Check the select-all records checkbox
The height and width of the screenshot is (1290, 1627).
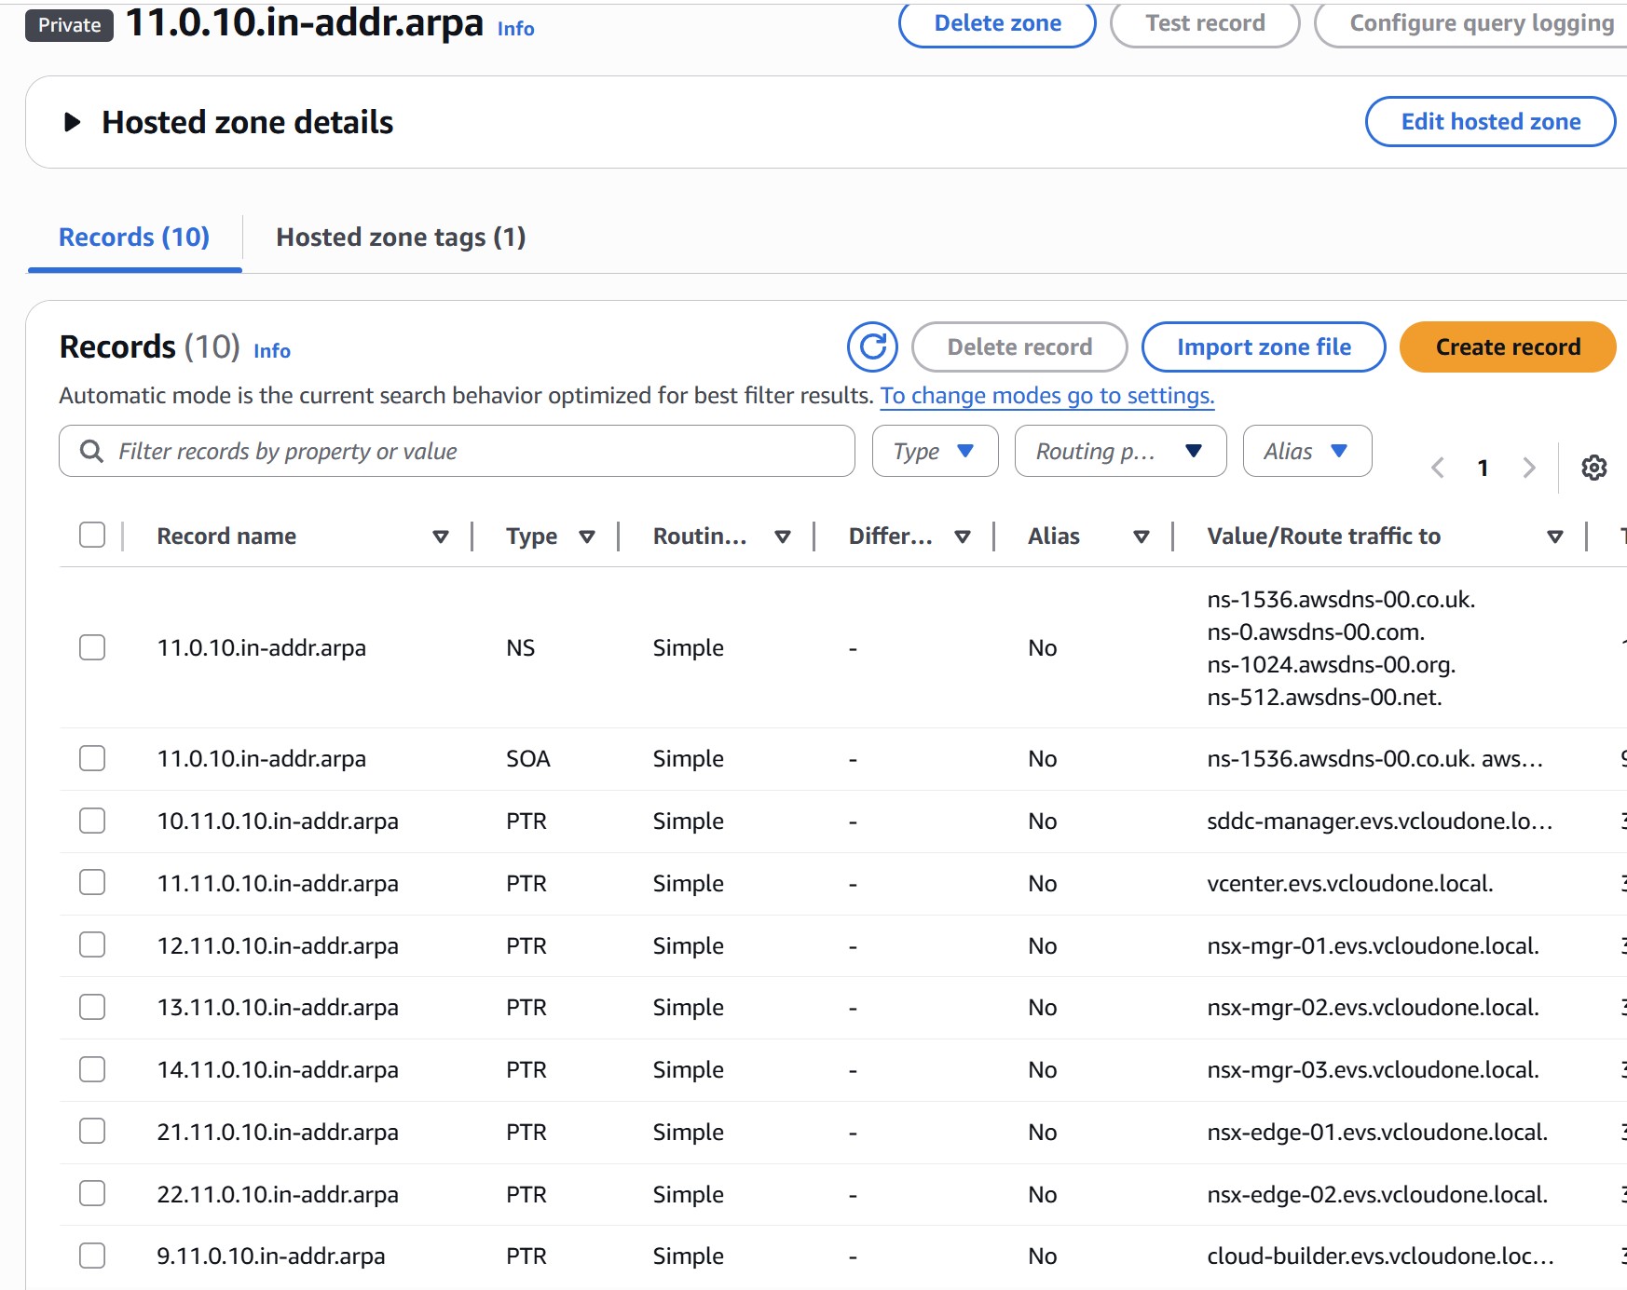pos(91,532)
